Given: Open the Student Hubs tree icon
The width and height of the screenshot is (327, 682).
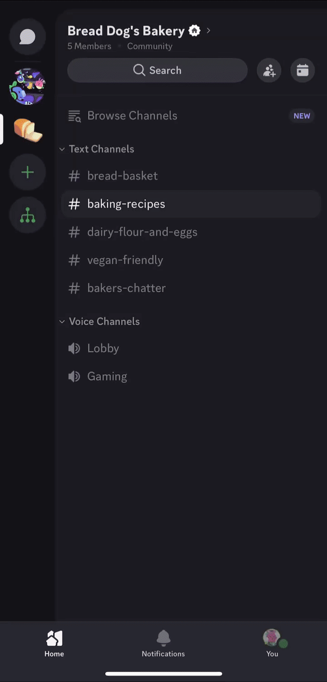Looking at the screenshot, I should [27, 215].
